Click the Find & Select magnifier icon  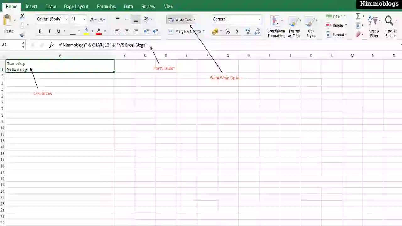[x=389, y=20]
